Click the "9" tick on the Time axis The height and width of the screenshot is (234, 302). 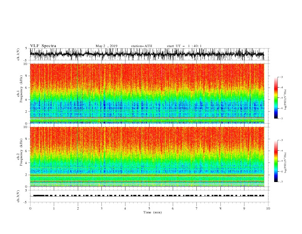tap(244, 208)
